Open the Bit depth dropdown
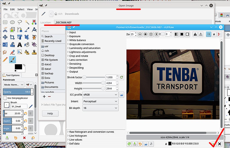This screenshot has width=230, height=148. [100, 108]
